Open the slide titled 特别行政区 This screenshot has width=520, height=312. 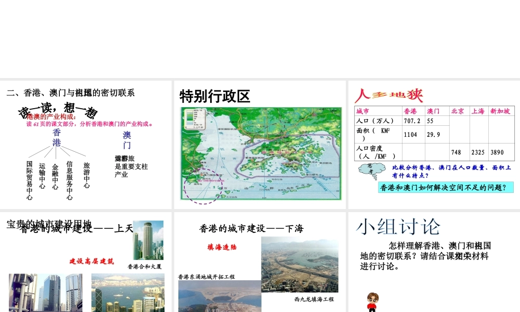pyautogui.click(x=259, y=145)
